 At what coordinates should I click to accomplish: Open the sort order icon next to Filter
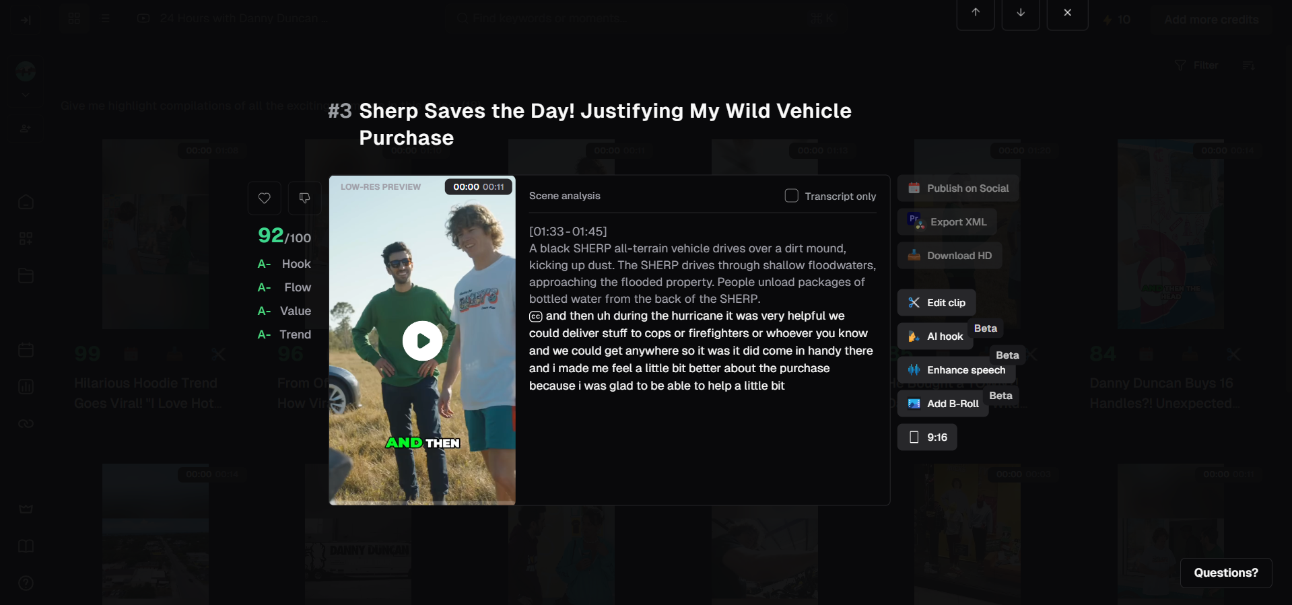(1249, 65)
